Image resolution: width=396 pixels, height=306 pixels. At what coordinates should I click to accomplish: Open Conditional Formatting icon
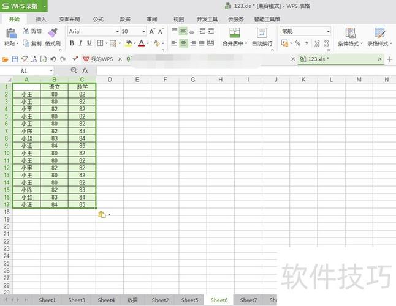tap(350, 33)
